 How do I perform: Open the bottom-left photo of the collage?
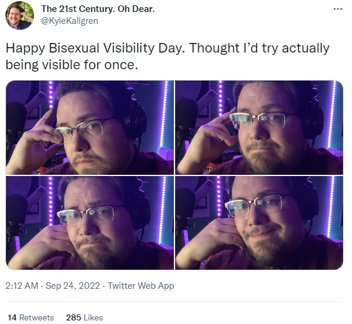pos(90,223)
